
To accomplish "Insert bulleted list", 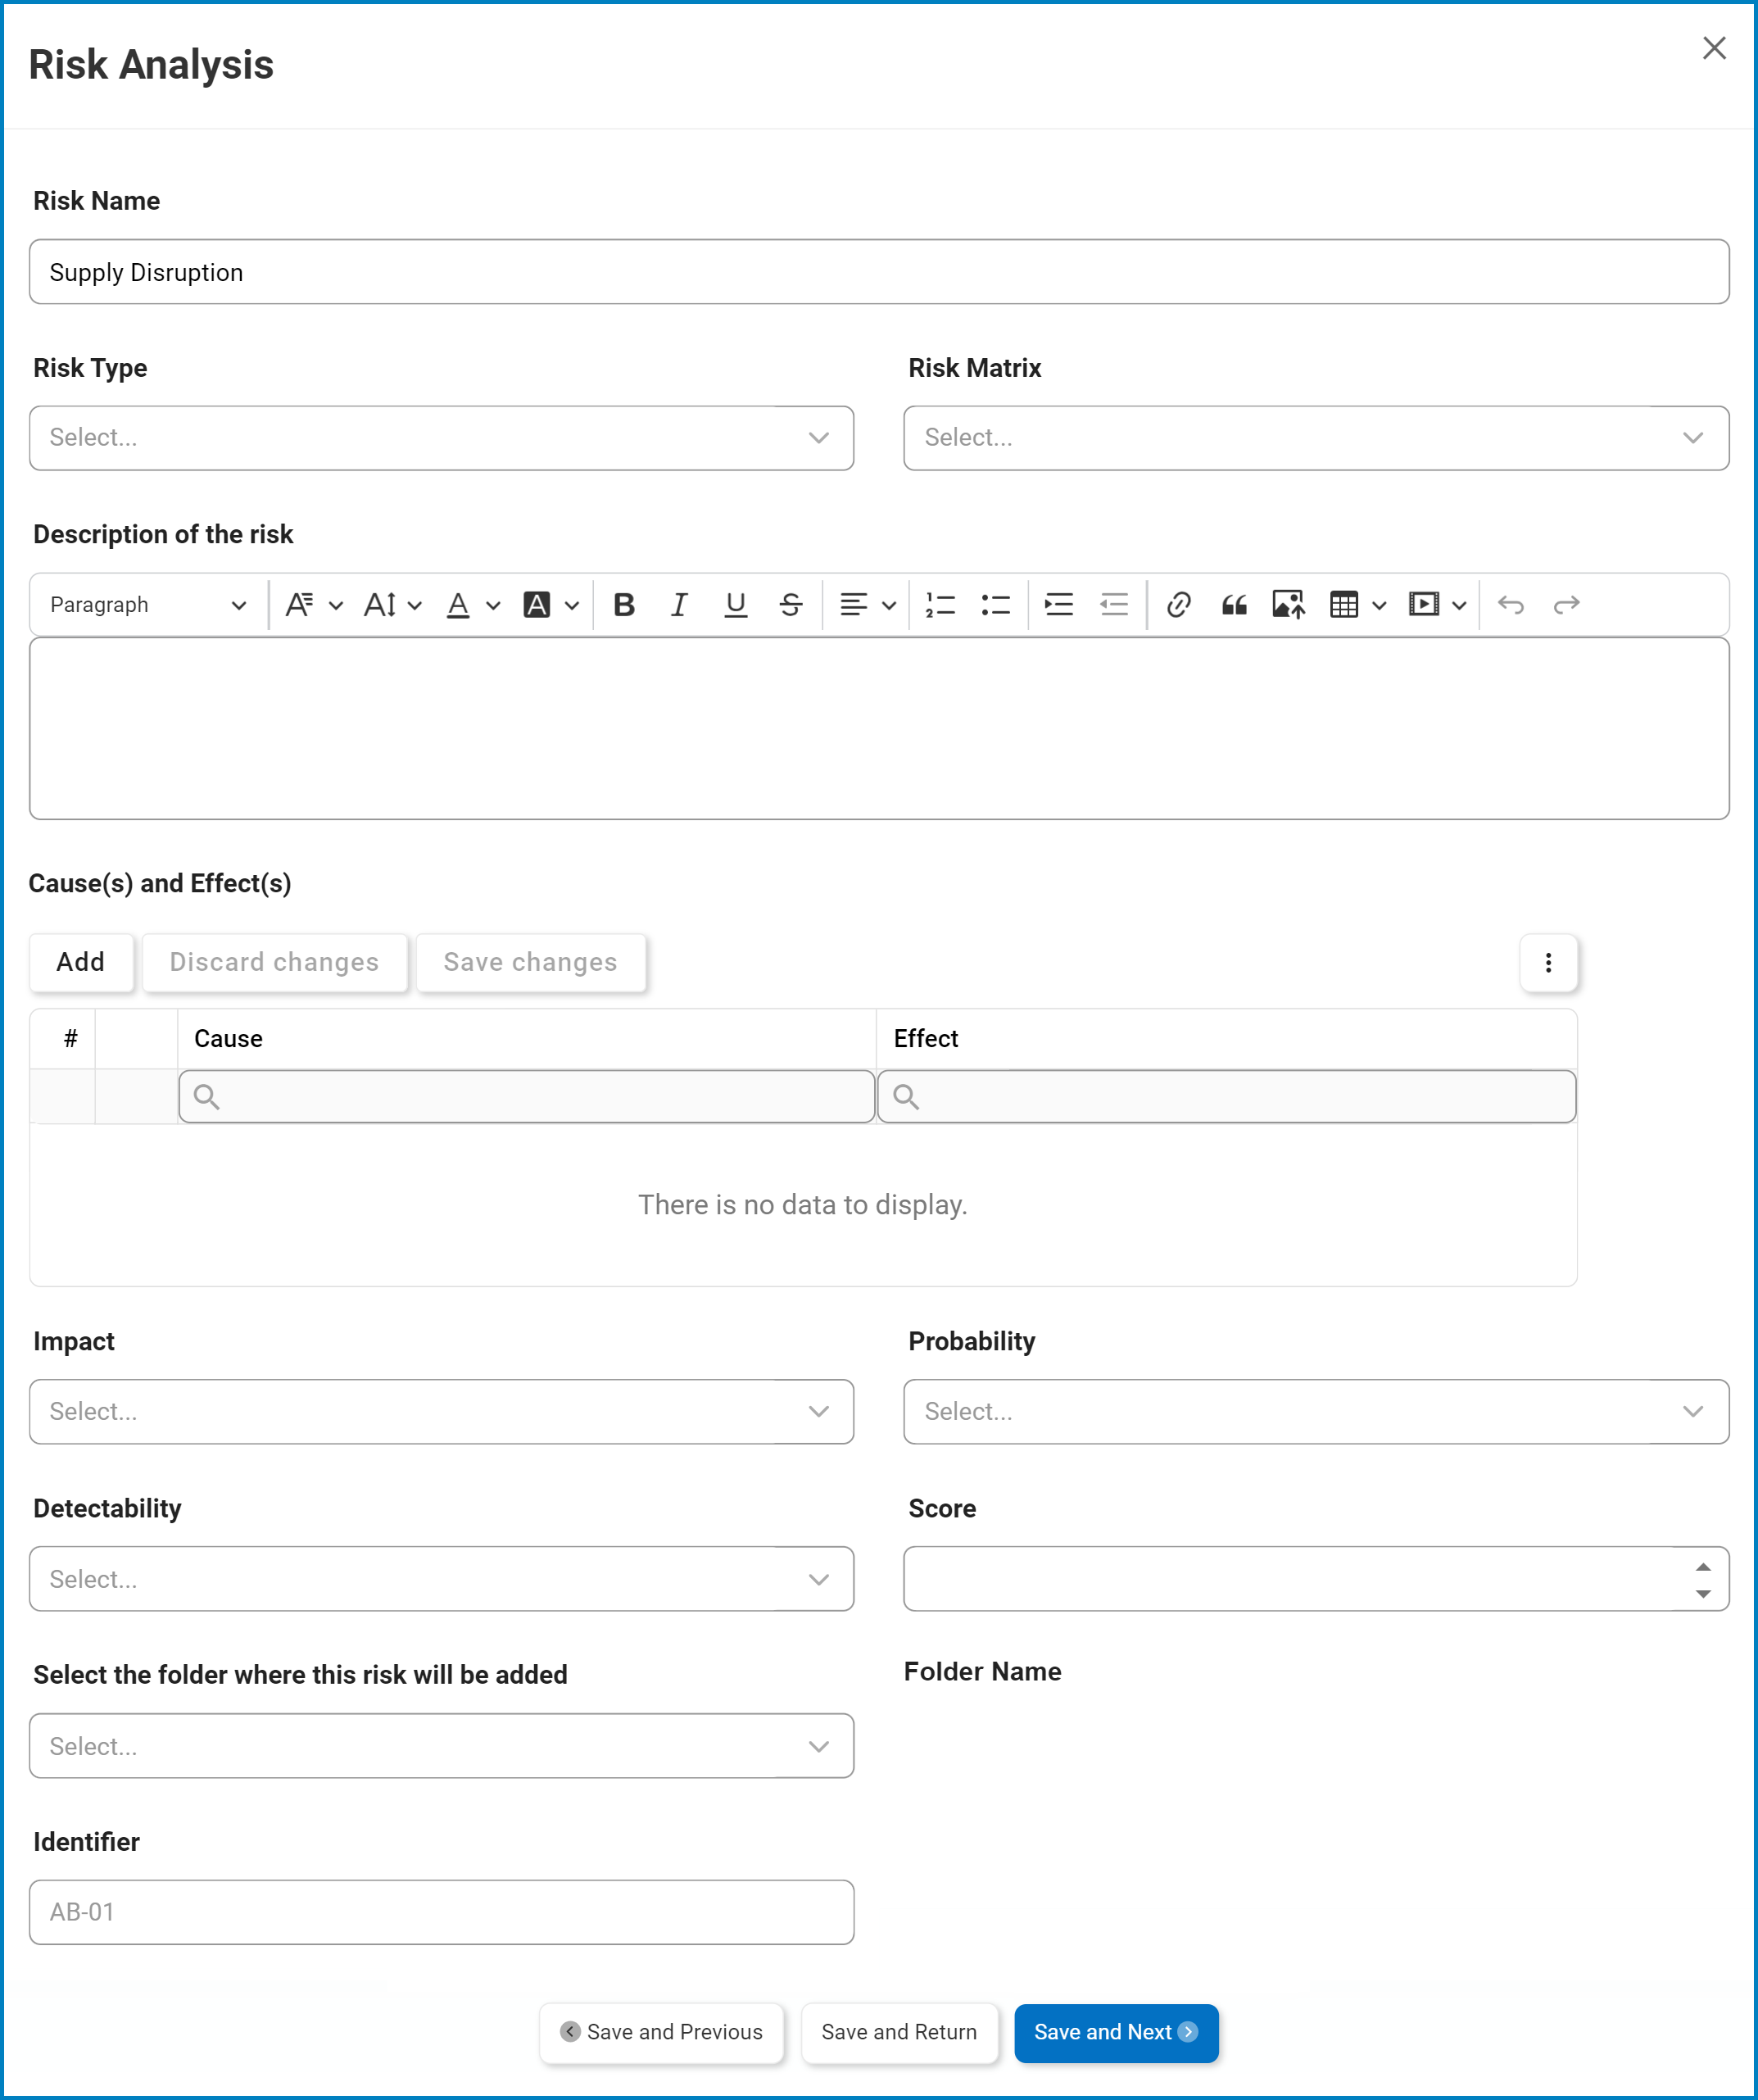I will click(996, 605).
